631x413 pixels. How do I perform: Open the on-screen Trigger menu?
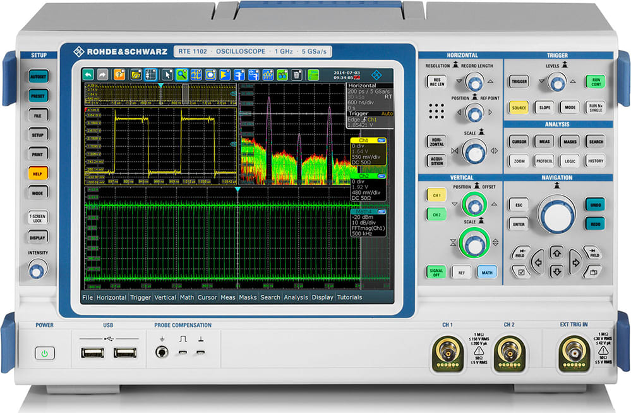click(x=140, y=297)
